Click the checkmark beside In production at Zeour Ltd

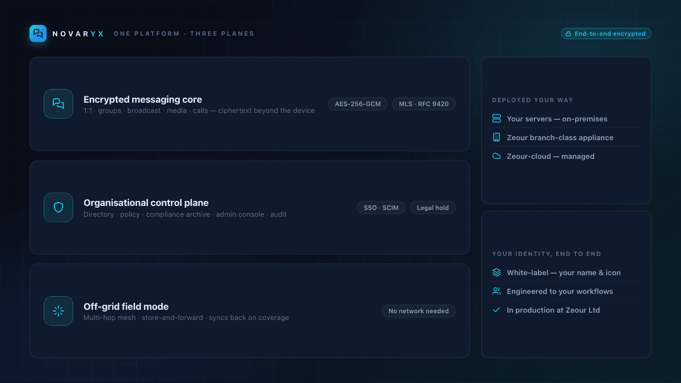497,310
